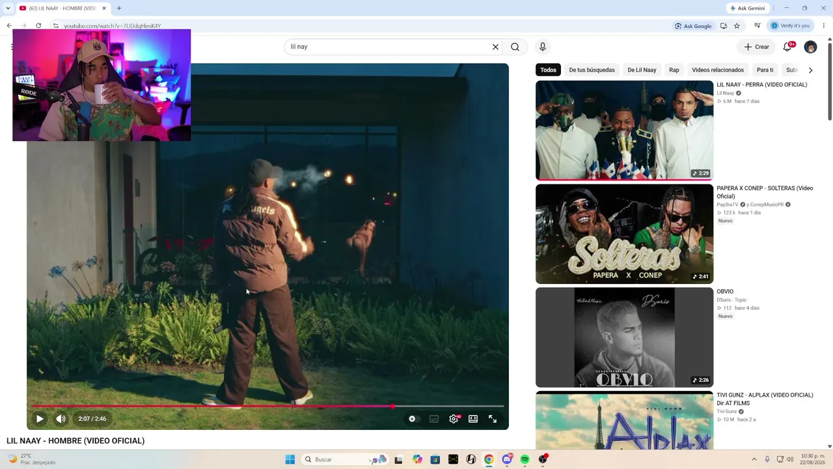Select the Rap filter chip
This screenshot has height=469, width=833.
pyautogui.click(x=674, y=70)
